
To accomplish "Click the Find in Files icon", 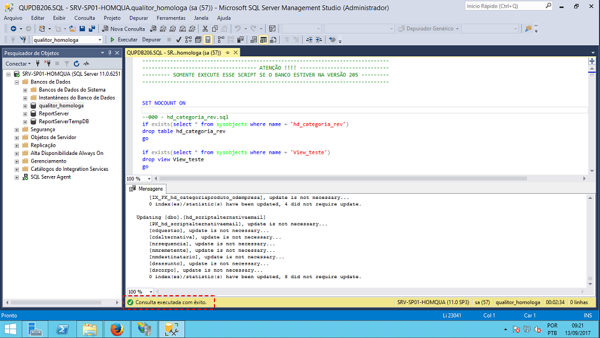I will (x=528, y=29).
